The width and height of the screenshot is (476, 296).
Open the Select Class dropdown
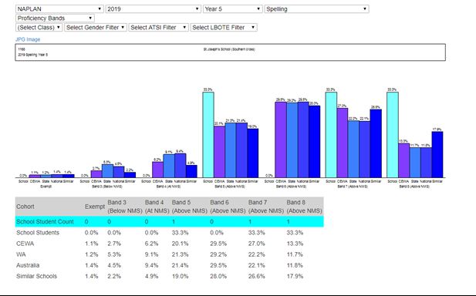click(39, 27)
